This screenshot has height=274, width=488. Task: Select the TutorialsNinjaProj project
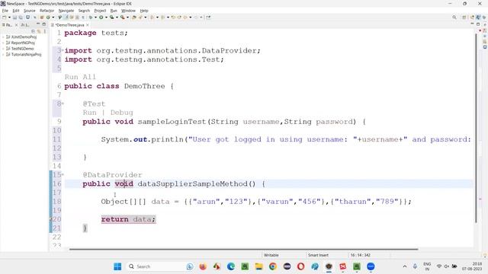(x=26, y=54)
